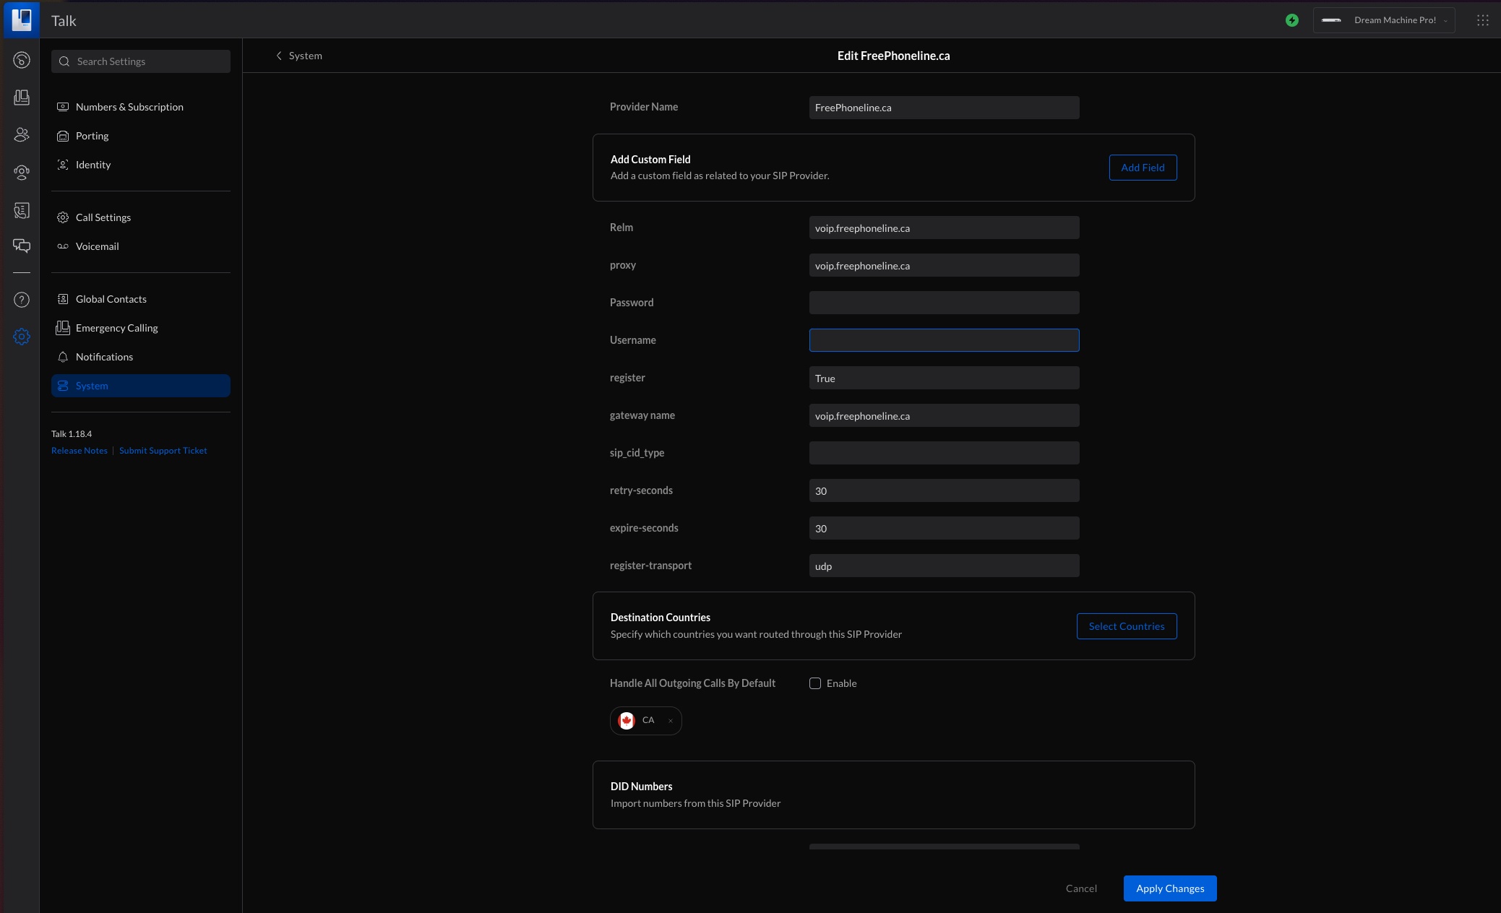Open the devices phone icon in left rail

[x=22, y=97]
